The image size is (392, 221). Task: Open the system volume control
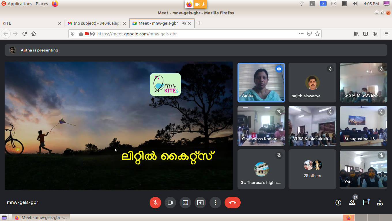click(355, 4)
